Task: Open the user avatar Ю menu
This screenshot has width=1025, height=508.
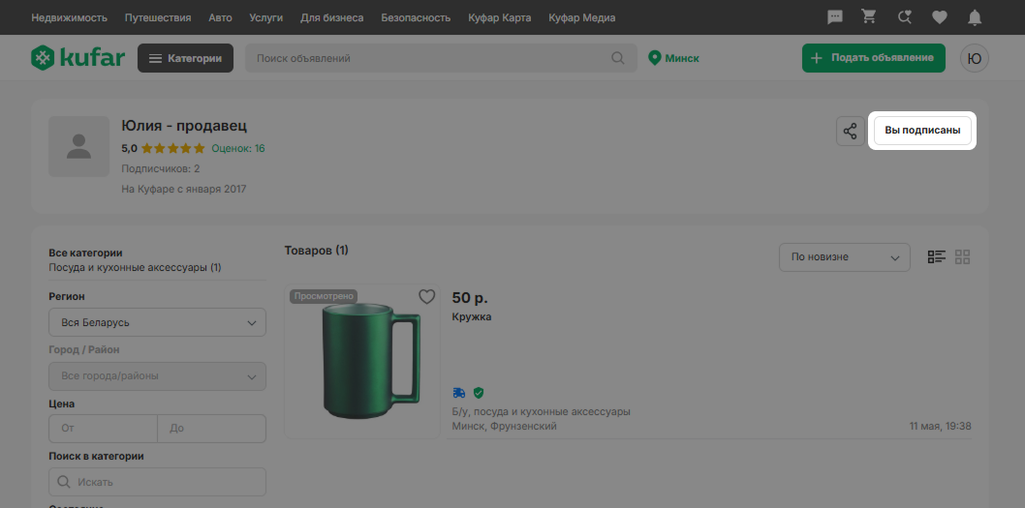Action: tap(974, 58)
